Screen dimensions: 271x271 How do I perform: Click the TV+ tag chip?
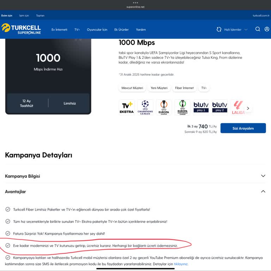(x=204, y=88)
